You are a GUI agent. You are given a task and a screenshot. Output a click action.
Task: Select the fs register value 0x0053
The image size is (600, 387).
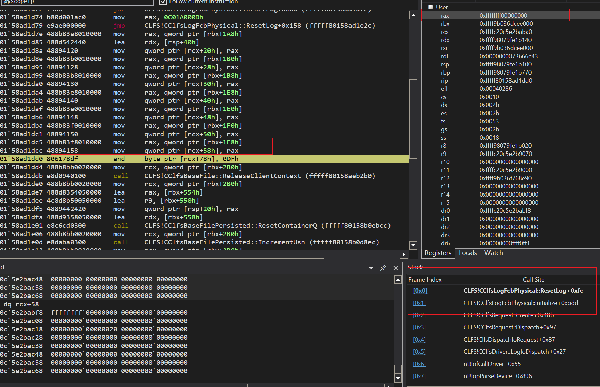(489, 121)
